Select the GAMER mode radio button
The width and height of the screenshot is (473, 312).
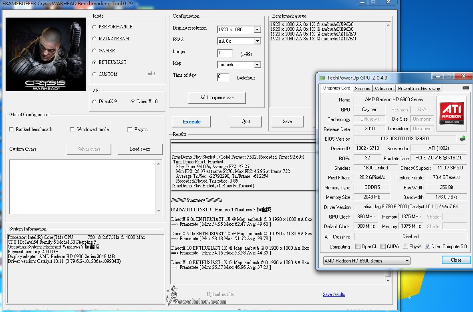click(95, 51)
